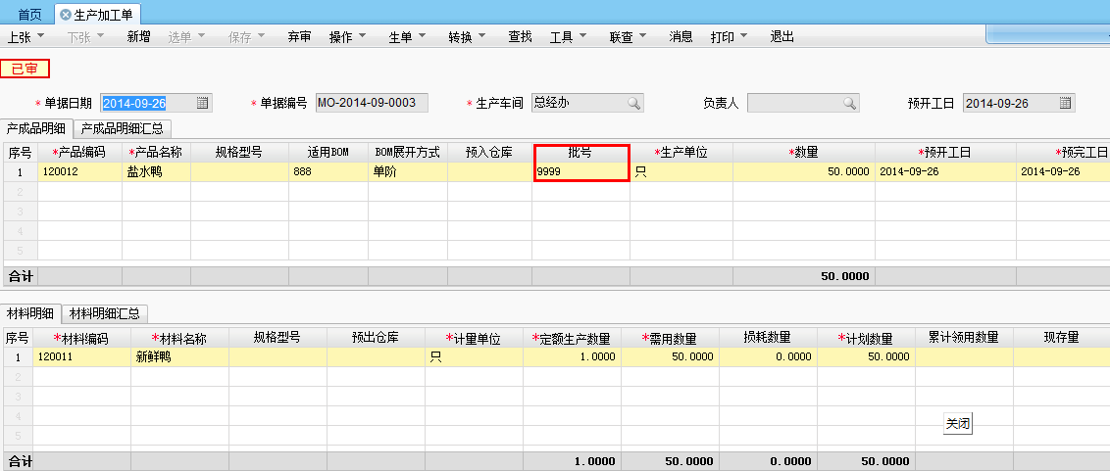Click the 弃审 toolbar button

[299, 37]
